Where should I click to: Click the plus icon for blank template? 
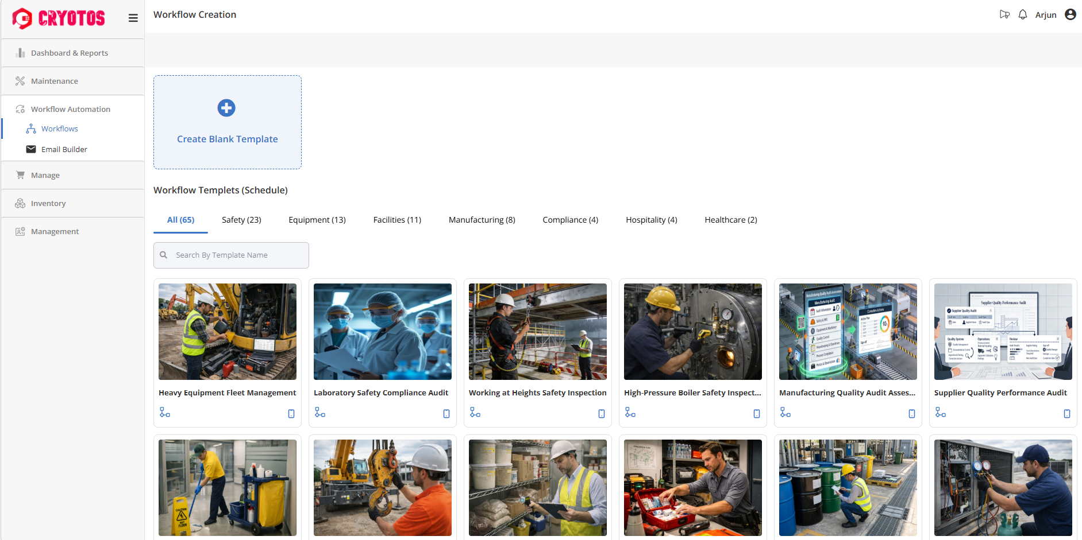pos(226,108)
